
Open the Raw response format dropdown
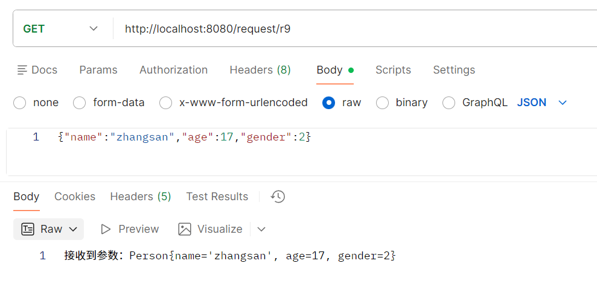[74, 229]
